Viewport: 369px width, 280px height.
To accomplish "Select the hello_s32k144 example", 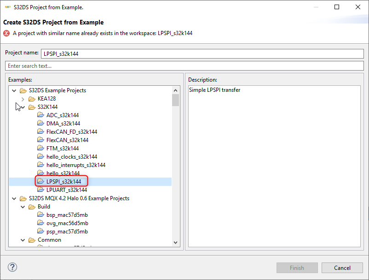I will tap(63, 173).
